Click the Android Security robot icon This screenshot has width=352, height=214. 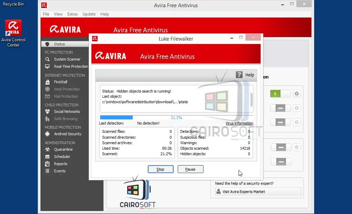coord(47,134)
